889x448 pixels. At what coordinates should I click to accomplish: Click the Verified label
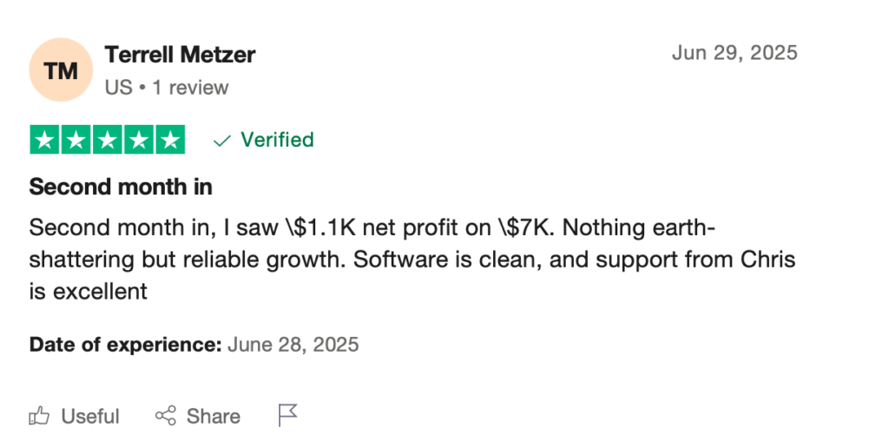pos(277,140)
